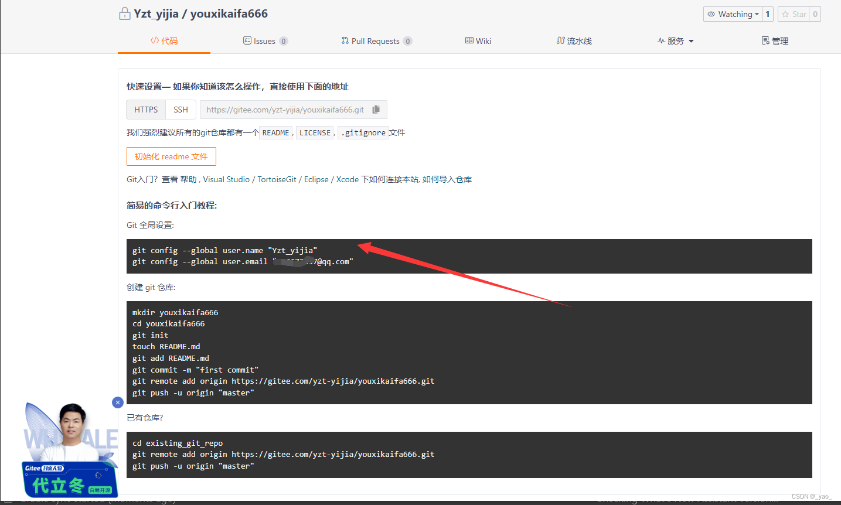Click the 已有仓库? label
Image resolution: width=841 pixels, height=505 pixels.
pos(145,418)
